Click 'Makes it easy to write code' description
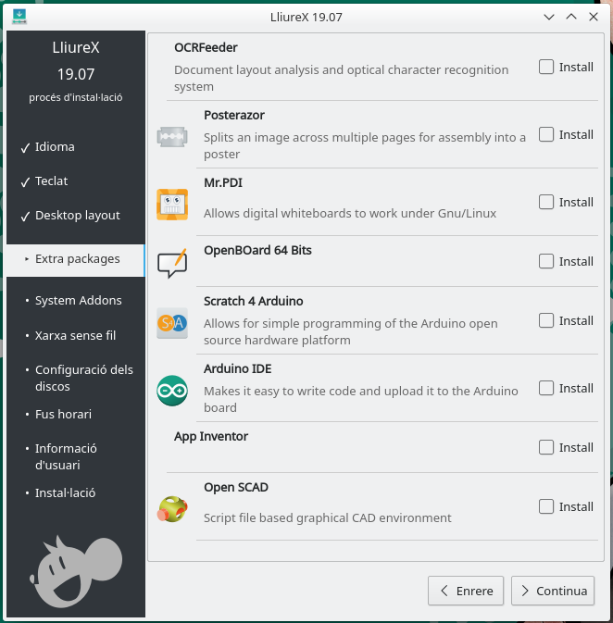The width and height of the screenshot is (613, 623). point(360,399)
